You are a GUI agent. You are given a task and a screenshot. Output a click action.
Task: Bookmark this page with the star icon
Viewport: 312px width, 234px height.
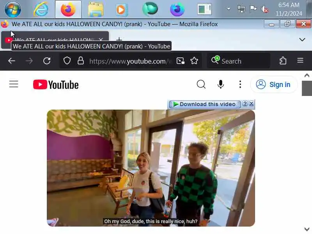194,61
